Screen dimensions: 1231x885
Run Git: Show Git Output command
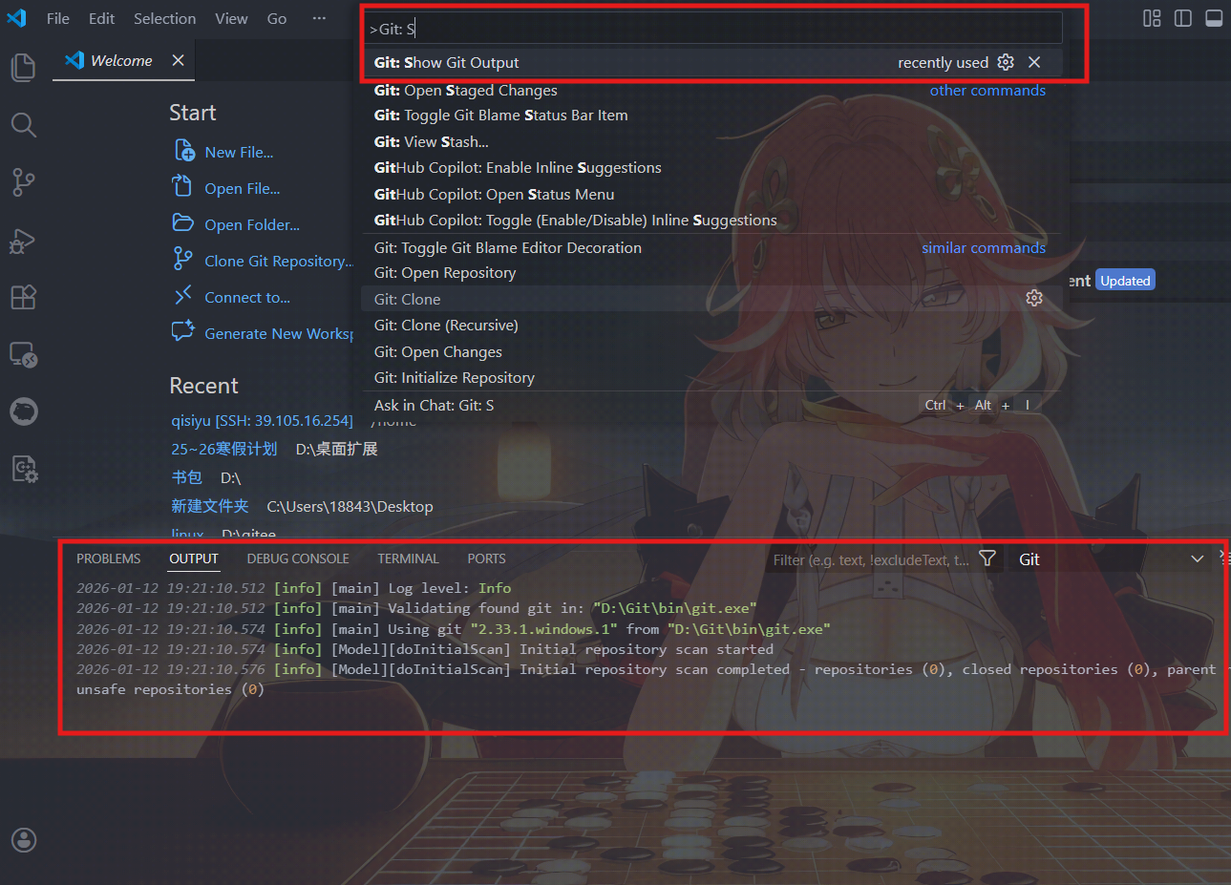click(712, 62)
